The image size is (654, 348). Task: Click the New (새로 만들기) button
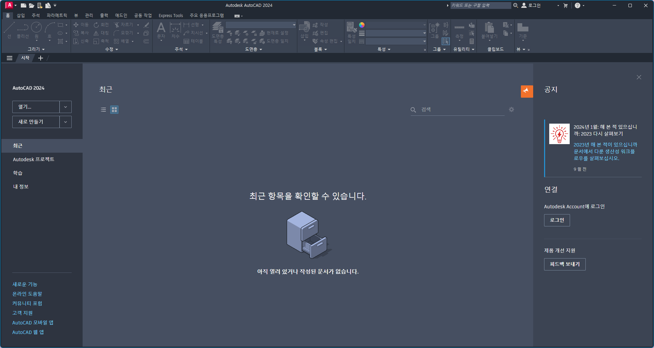pos(36,122)
